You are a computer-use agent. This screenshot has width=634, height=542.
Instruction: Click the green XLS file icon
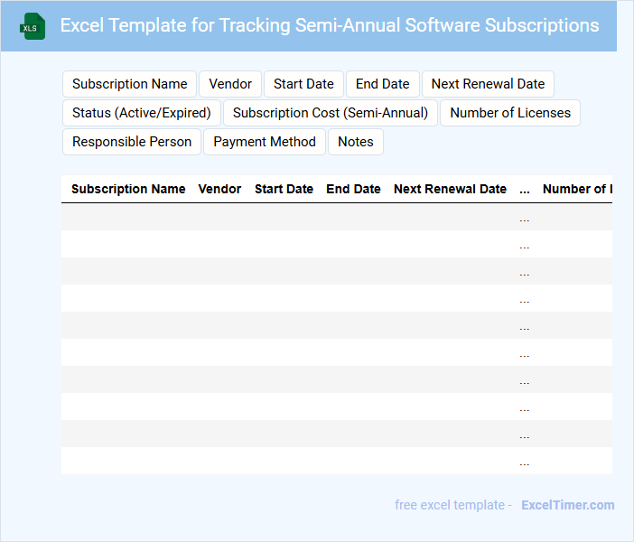(33, 26)
